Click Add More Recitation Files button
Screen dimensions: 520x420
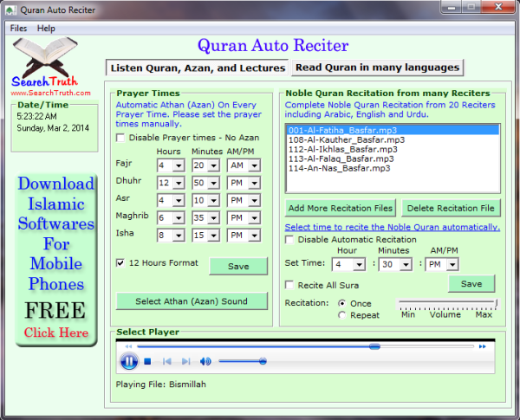pyautogui.click(x=341, y=208)
